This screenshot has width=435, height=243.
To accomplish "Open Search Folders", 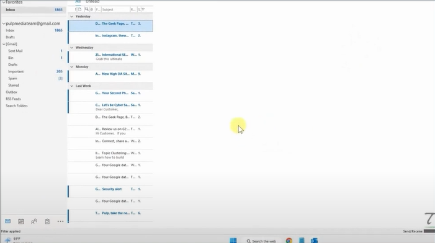I will [34, 106].
